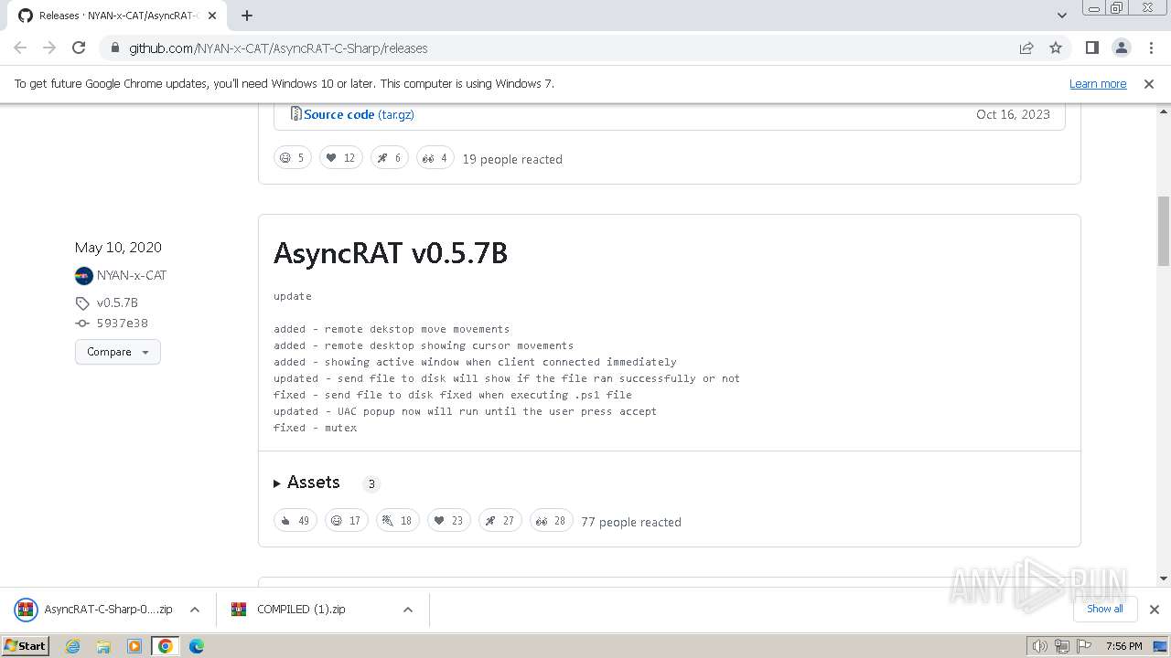The image size is (1171, 658).
Task: Click the page vertical scrollbar thumb
Action: [1164, 230]
